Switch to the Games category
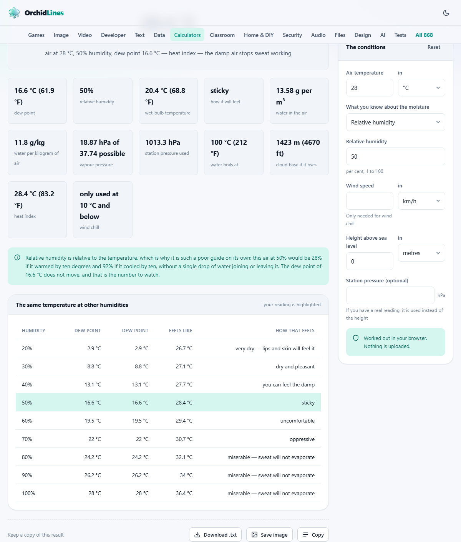461x542 pixels. click(x=36, y=35)
